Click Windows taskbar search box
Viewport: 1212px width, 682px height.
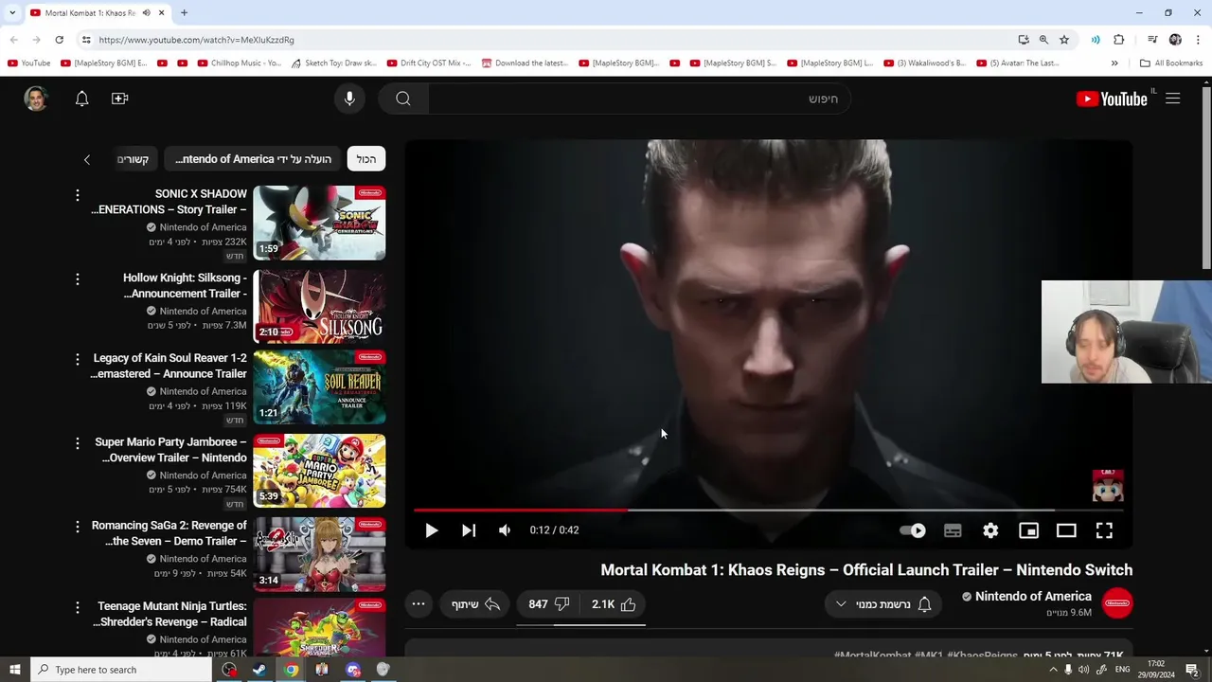[x=120, y=670]
